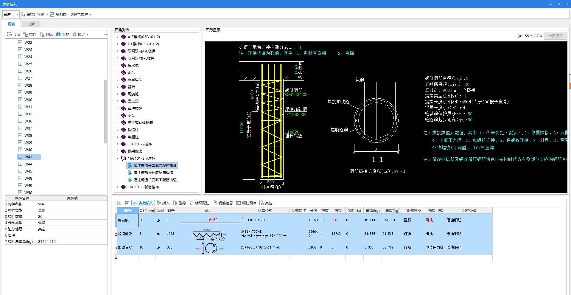
Task: Click the 阳台 book icon
Action: tap(124, 73)
